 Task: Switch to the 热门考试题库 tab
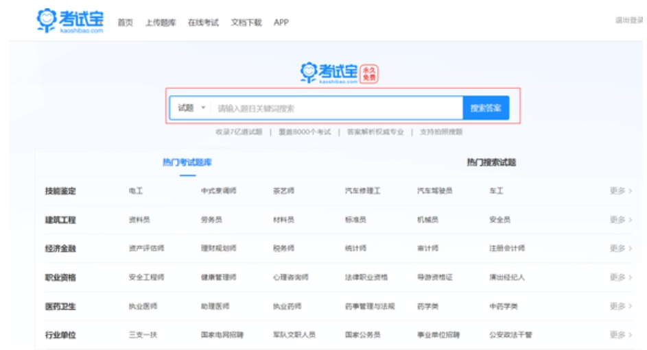[187, 162]
